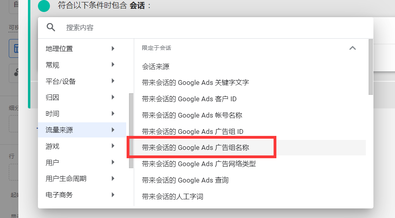Expand arrow next to 用户
395x218 pixels.
113,162
